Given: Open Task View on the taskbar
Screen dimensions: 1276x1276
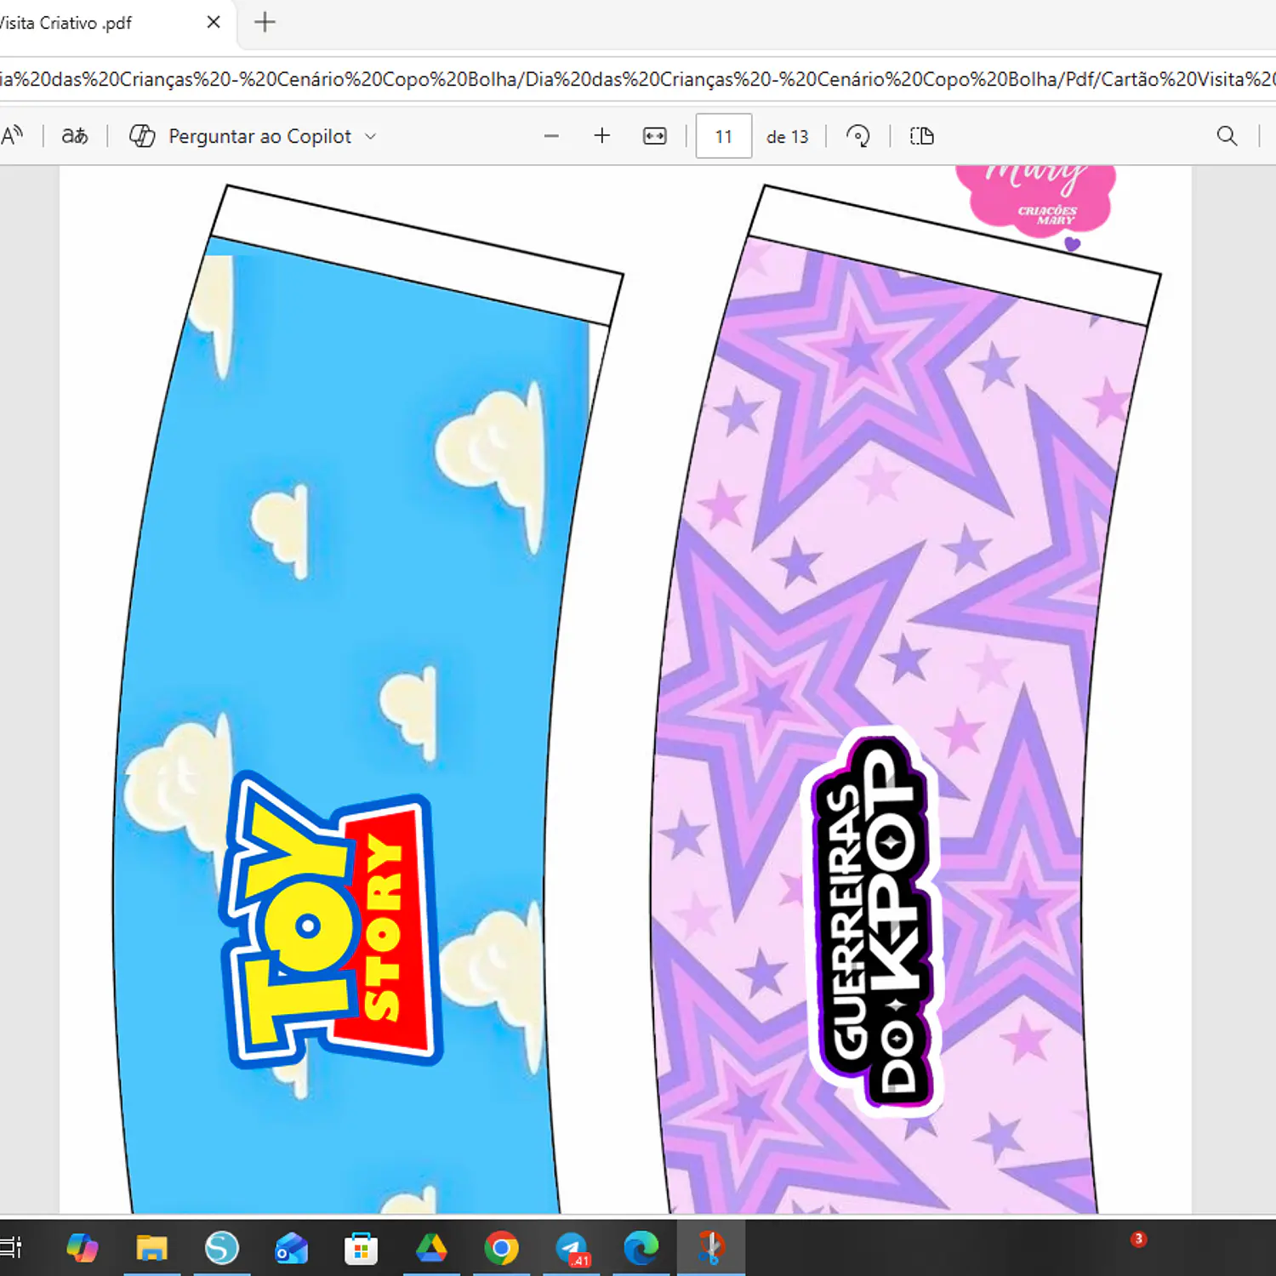Looking at the screenshot, I should coord(11,1248).
